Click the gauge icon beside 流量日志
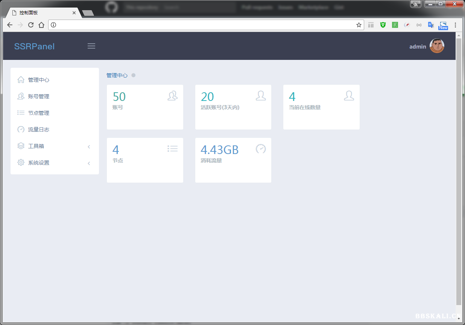The width and height of the screenshot is (465, 325). (x=21, y=130)
